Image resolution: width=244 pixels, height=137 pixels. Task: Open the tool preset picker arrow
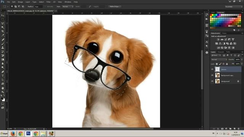pos(8,7)
